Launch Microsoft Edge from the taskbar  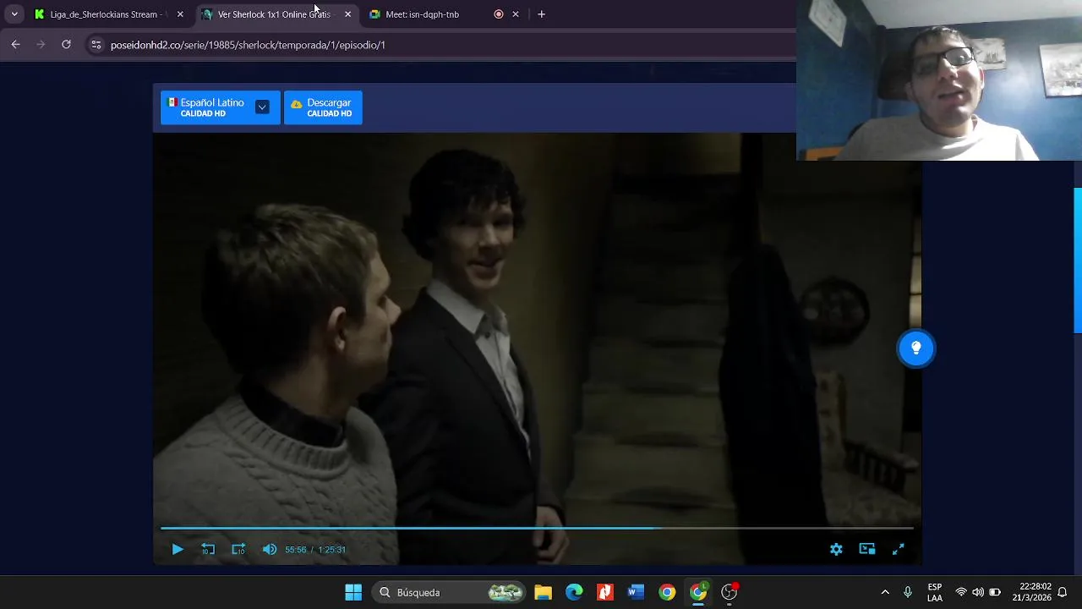tap(574, 592)
